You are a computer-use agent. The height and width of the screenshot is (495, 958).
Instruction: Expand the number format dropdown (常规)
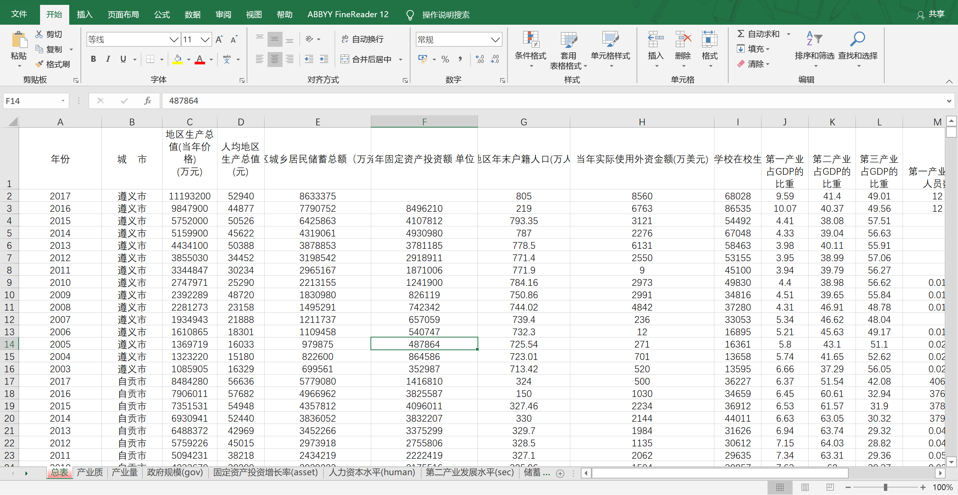click(495, 39)
